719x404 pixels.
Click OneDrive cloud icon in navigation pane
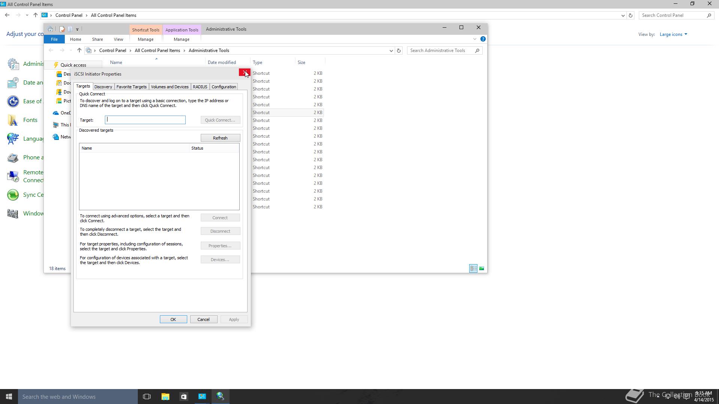tap(56, 113)
